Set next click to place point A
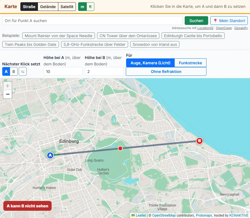 [6, 72]
